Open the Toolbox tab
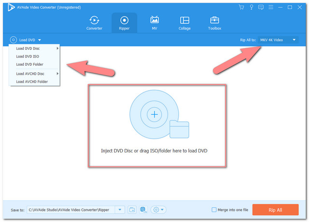Screen dimensions: 309x222 point(214,23)
